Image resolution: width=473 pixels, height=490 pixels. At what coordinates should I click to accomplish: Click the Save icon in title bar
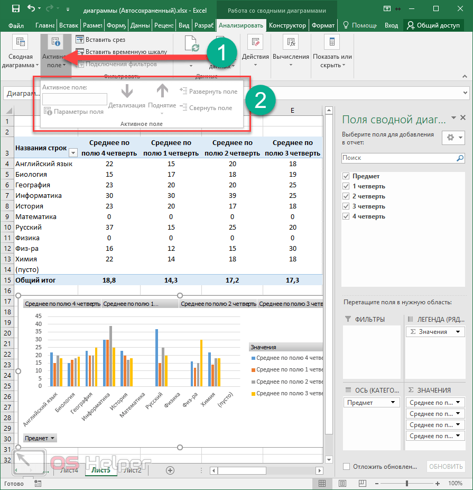point(15,9)
